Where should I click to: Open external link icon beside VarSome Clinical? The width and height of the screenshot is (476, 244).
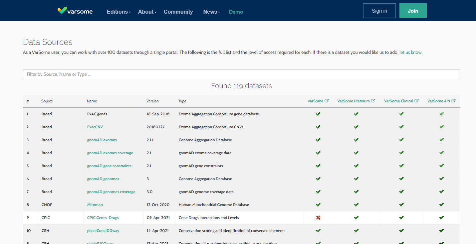tap(416, 101)
